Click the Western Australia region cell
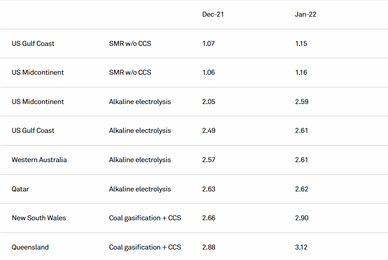This screenshot has width=388, height=260. (39, 160)
